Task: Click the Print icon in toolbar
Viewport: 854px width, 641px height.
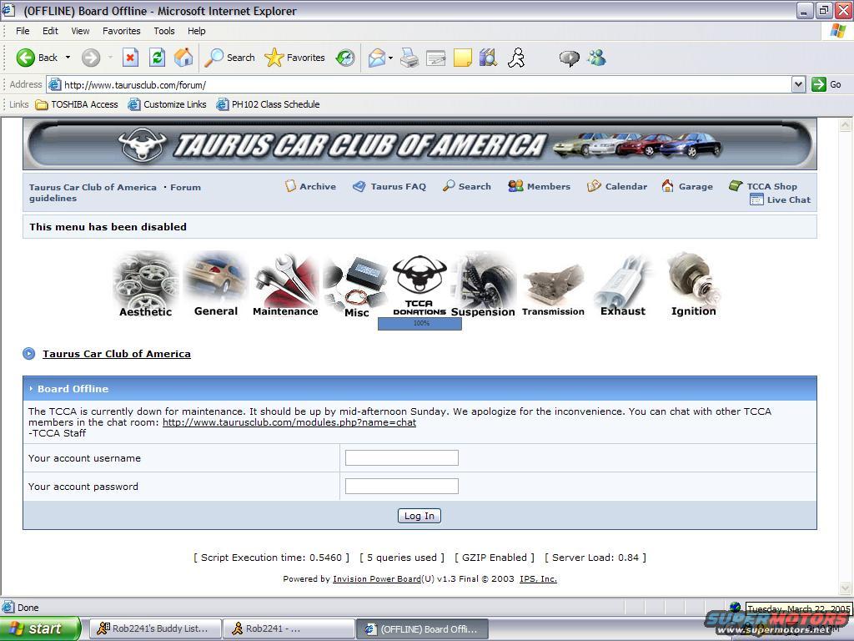Action: coord(409,58)
